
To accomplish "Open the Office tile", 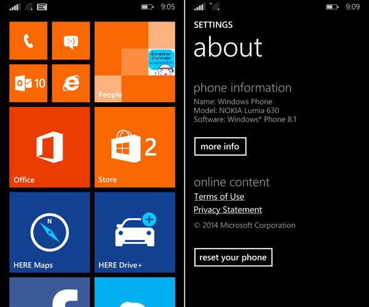I will pos(49,147).
